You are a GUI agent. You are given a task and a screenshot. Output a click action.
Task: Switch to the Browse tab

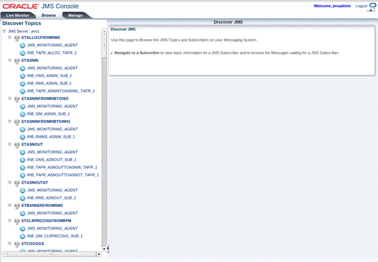[x=48, y=15]
